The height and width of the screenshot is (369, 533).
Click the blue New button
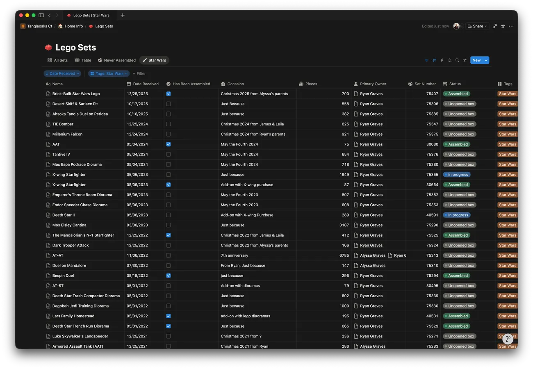[x=476, y=60]
